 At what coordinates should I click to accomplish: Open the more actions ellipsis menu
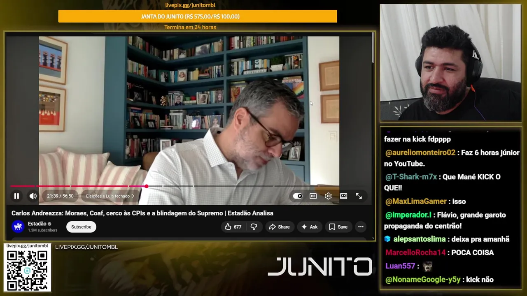coord(361,227)
